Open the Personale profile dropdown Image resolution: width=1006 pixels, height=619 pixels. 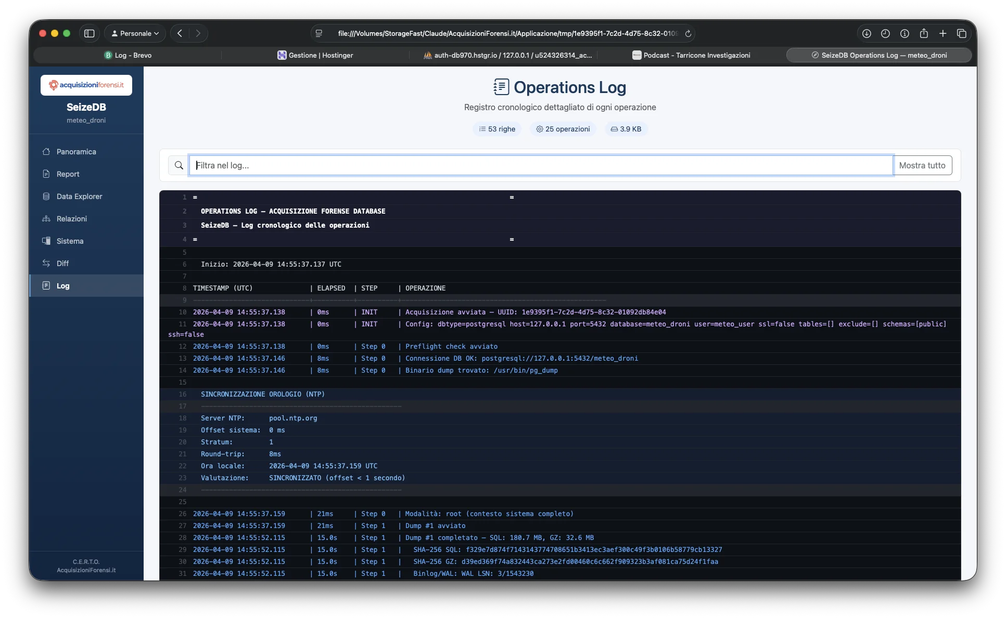point(134,33)
